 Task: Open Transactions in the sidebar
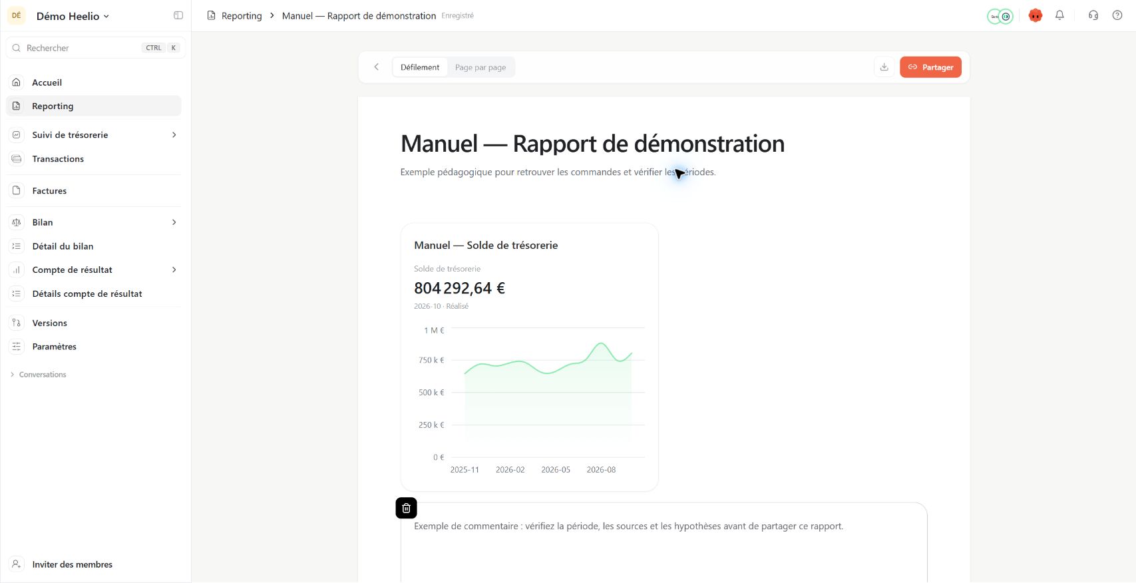(x=93, y=159)
